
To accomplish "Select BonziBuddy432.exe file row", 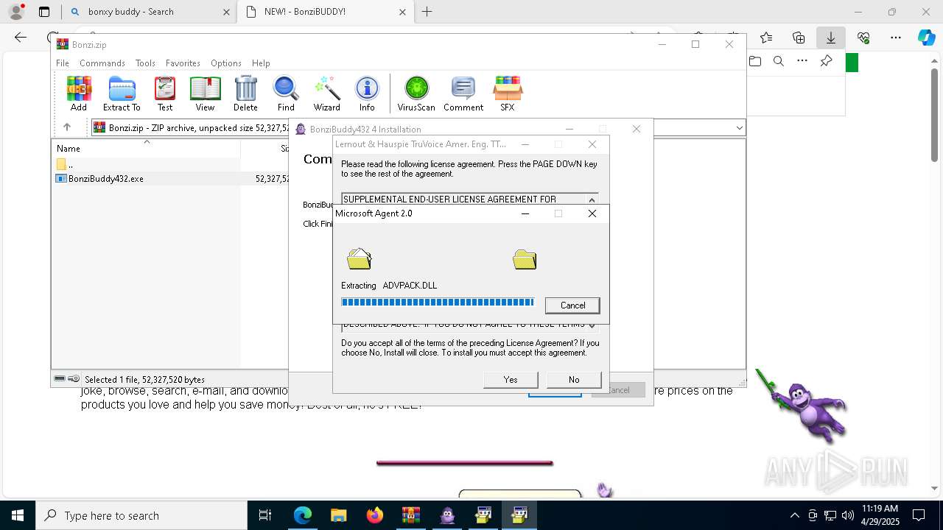I will 169,179.
